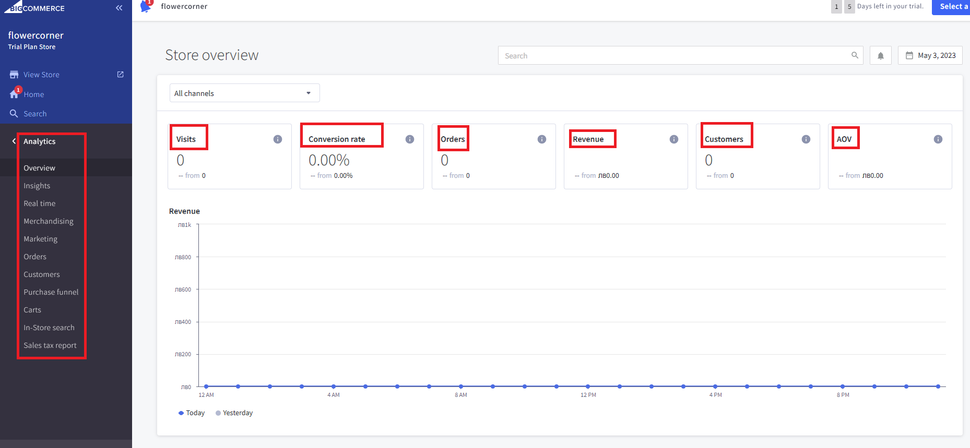Show info tooltip for Revenue card
Viewport: 970px width, 448px height.
tap(674, 139)
